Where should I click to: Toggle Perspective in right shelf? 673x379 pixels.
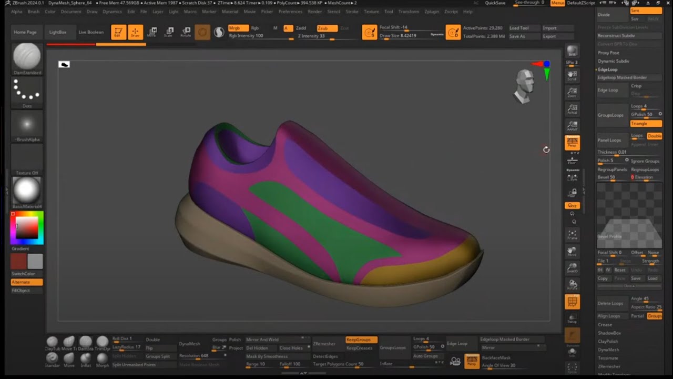tap(572, 143)
